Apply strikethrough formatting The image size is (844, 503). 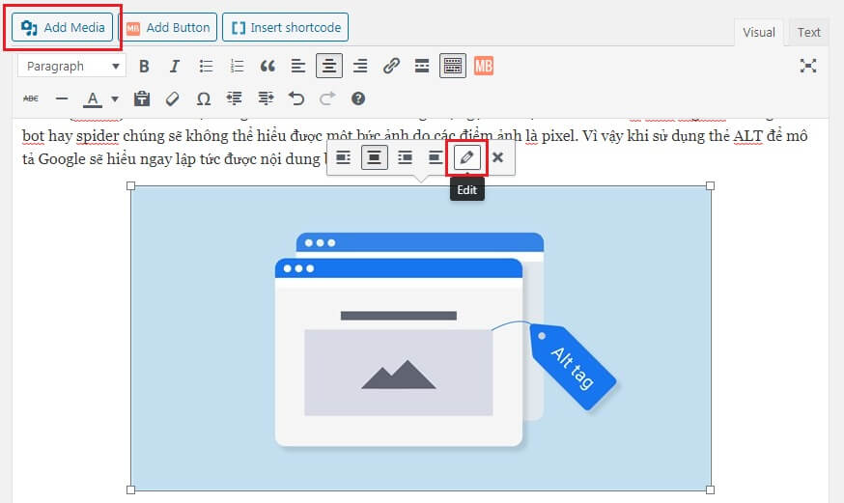31,98
